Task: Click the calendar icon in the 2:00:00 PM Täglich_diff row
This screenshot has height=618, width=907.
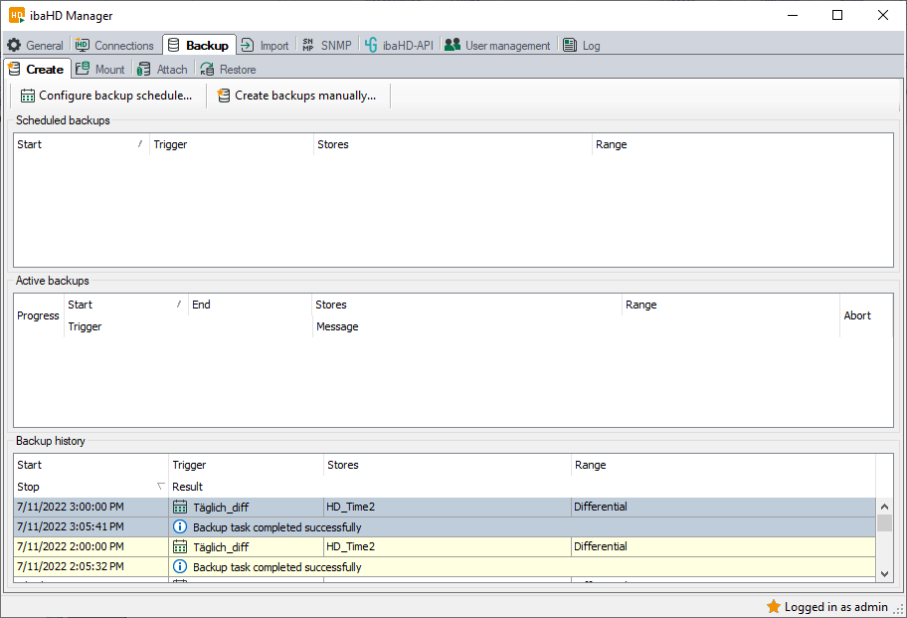Action: pos(180,546)
